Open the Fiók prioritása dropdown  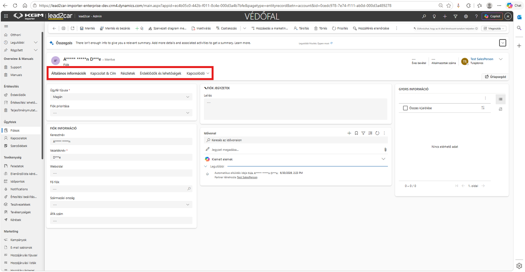pos(121,113)
